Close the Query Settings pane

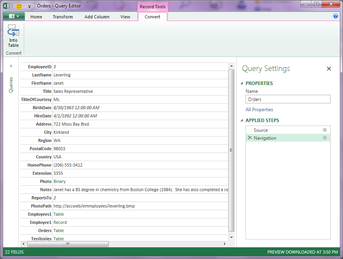pos(329,69)
